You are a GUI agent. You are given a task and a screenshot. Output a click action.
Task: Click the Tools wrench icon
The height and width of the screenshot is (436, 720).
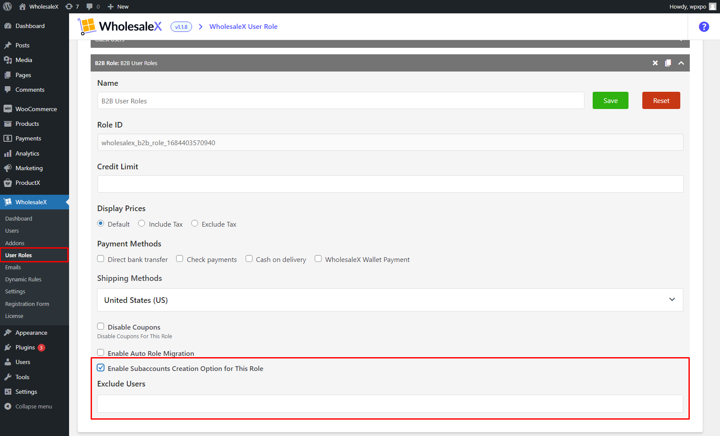tap(8, 377)
